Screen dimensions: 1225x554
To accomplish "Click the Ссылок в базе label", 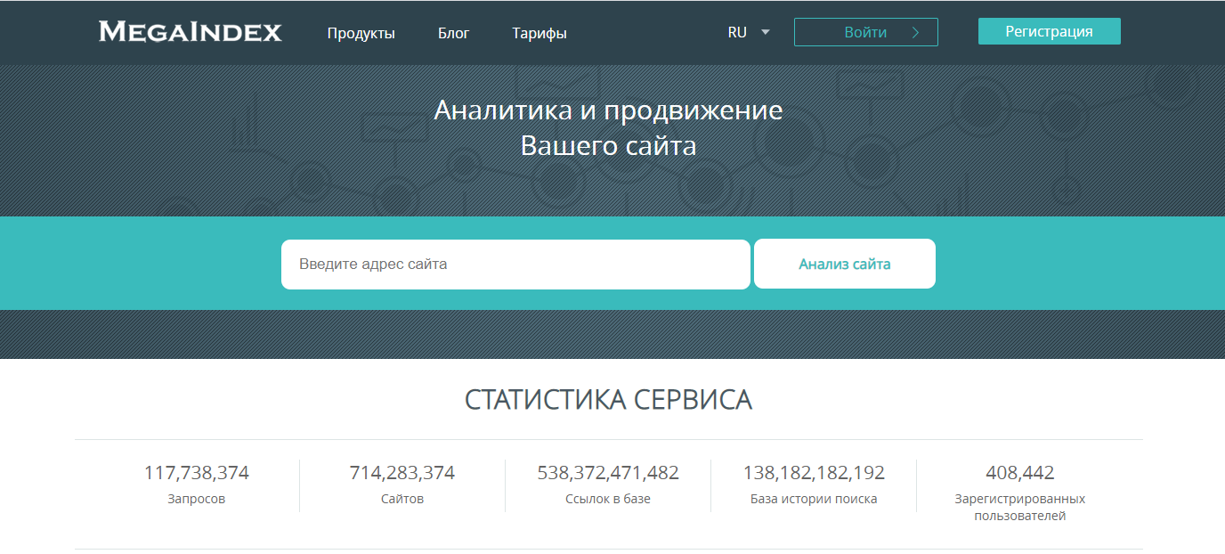I will [x=607, y=499].
